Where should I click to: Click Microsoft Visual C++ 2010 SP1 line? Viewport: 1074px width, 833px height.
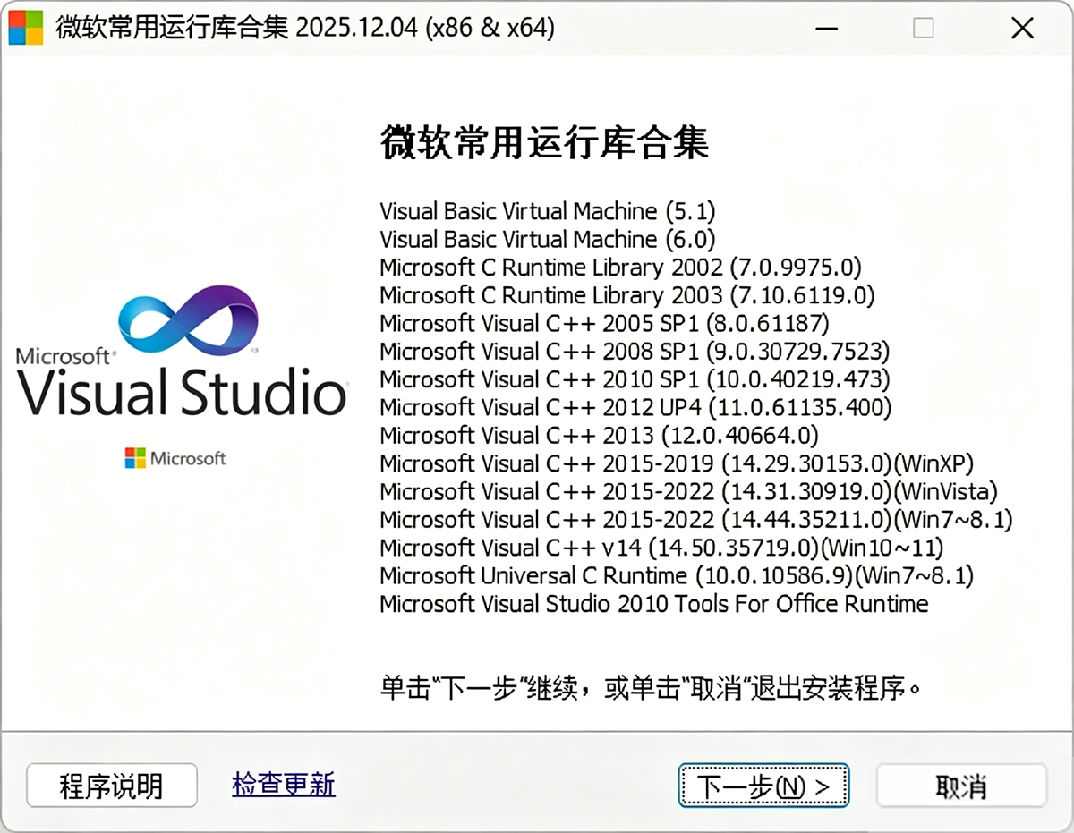[x=635, y=379]
